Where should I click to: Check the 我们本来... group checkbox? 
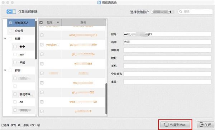click(15, 94)
